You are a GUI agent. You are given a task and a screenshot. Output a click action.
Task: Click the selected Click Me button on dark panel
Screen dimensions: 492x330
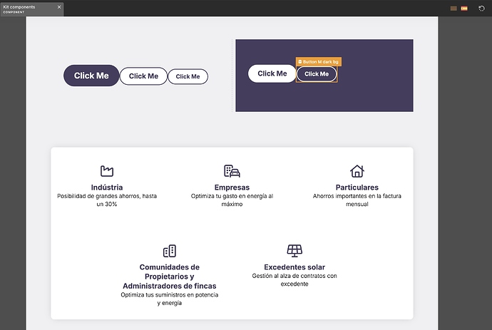click(317, 74)
